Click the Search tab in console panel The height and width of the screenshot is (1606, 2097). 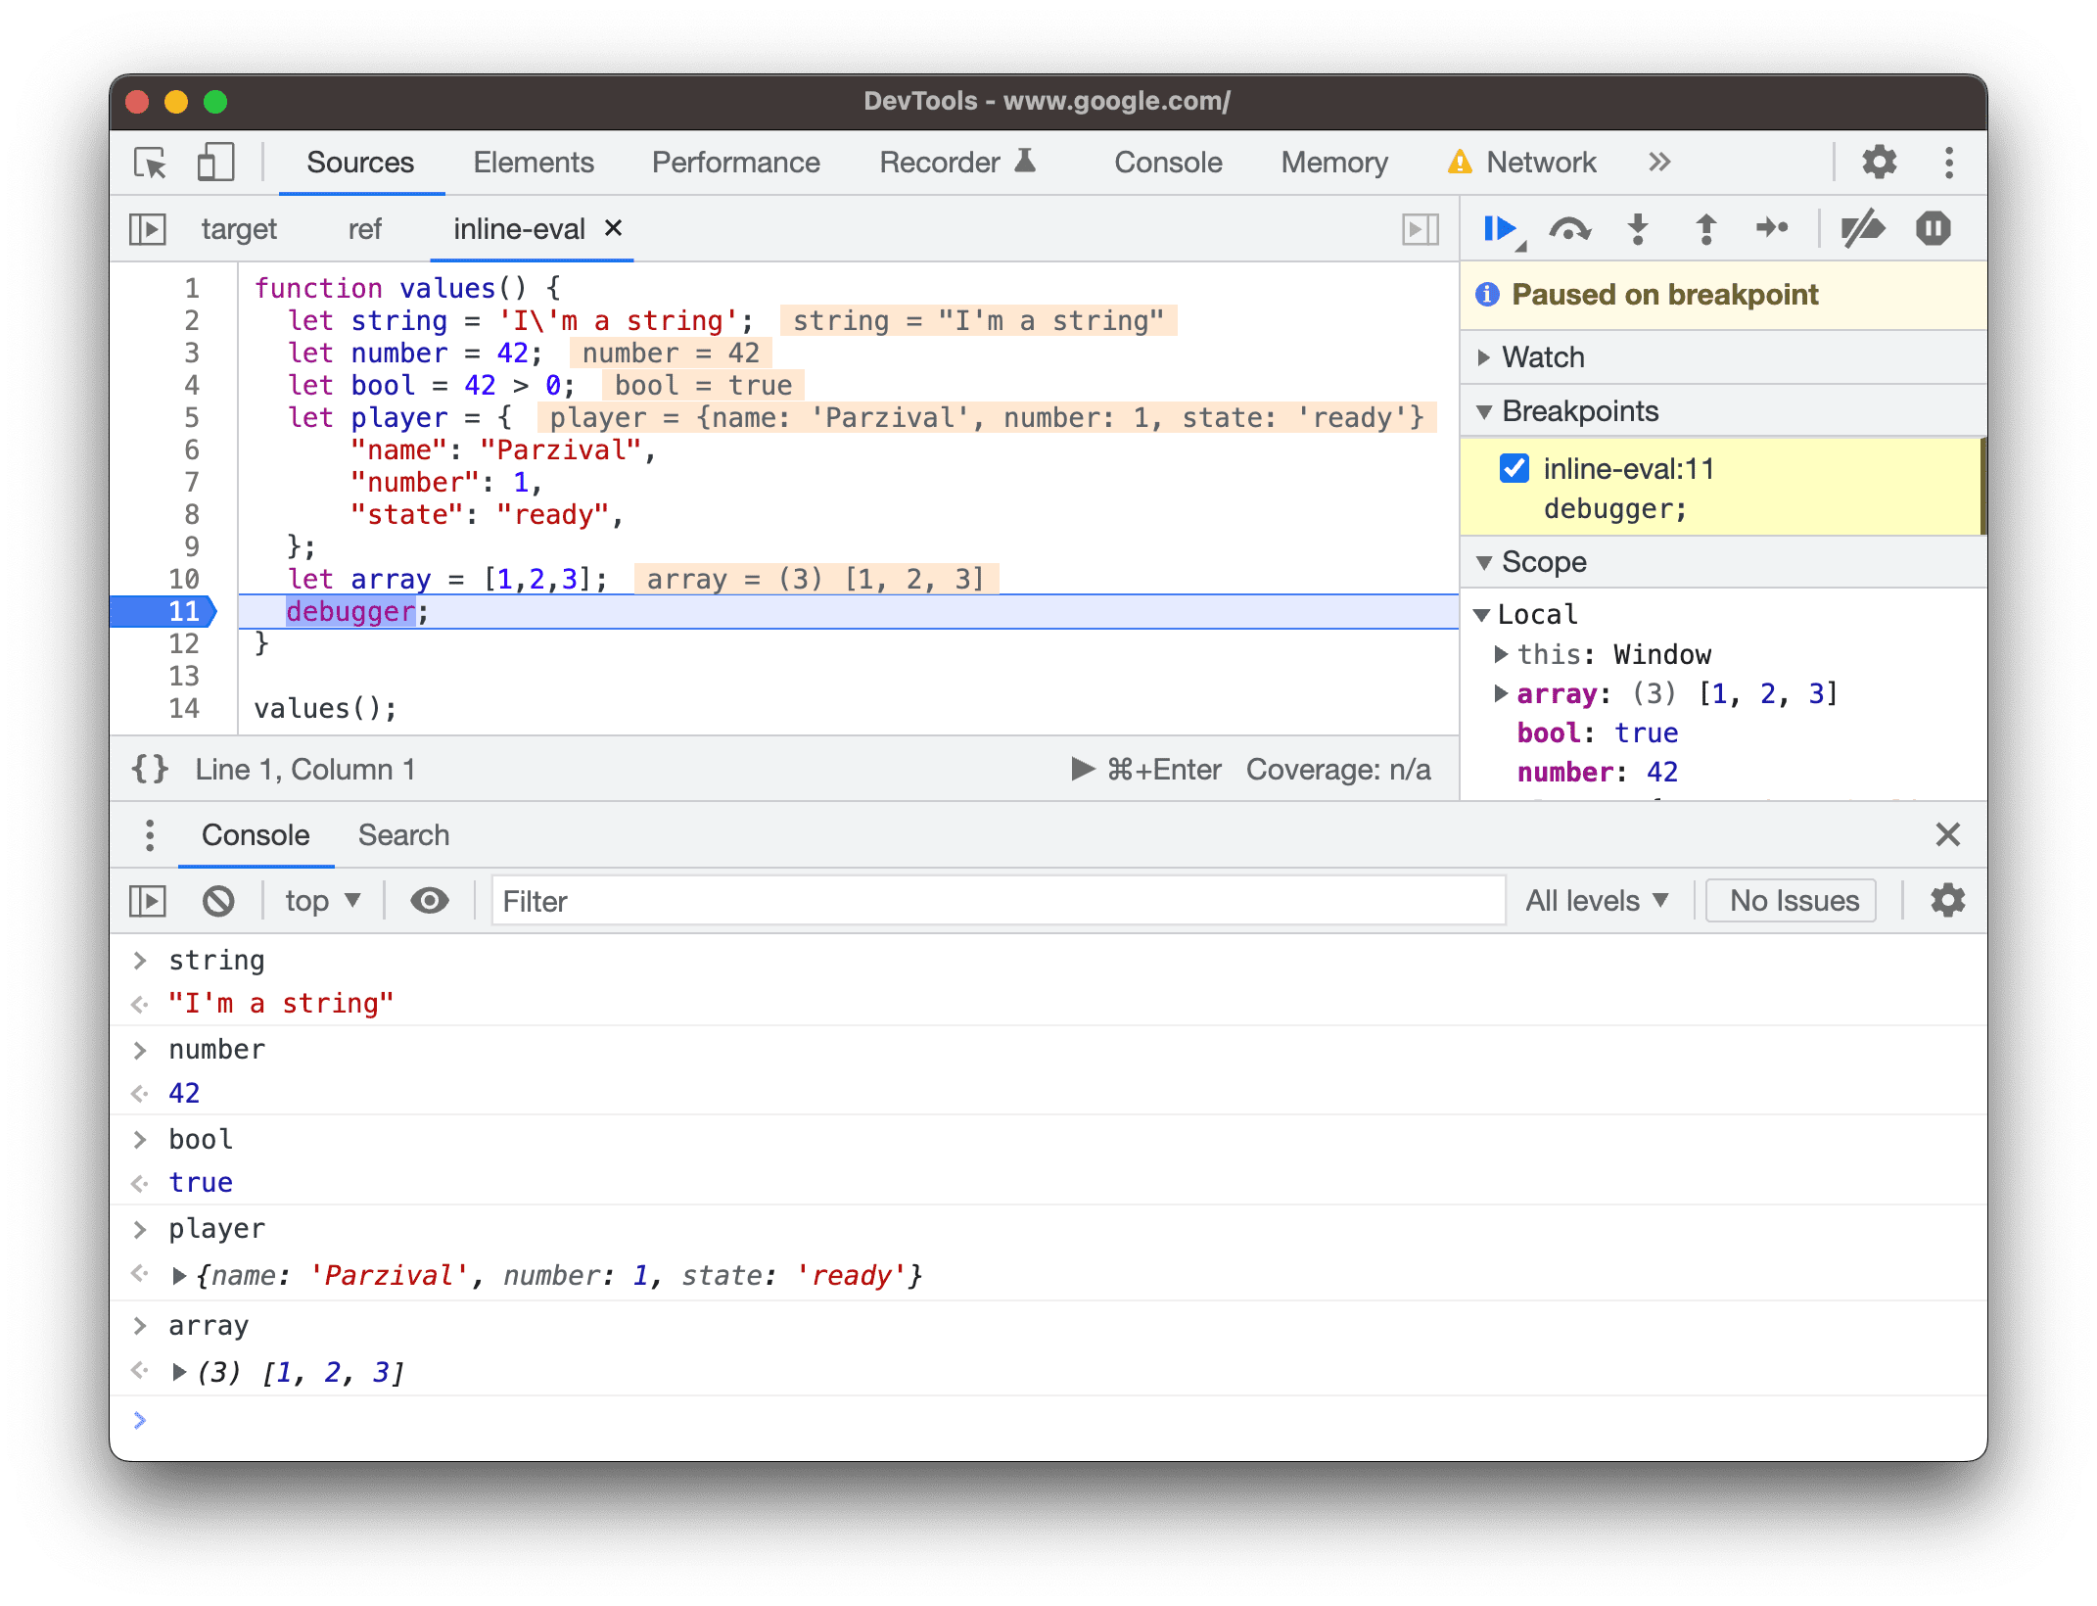(401, 833)
